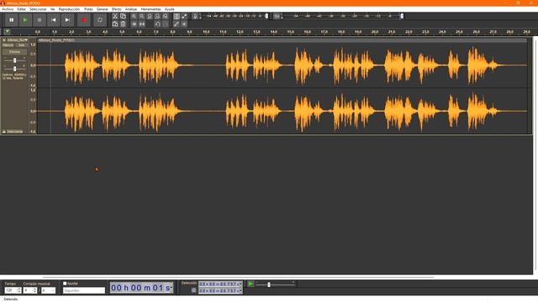Pause playback with the Pause button
The image size is (538, 302).
(11, 20)
